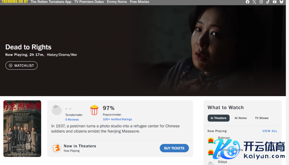
Task: Add Dead to Rights to Watchlist
Action: point(21,65)
